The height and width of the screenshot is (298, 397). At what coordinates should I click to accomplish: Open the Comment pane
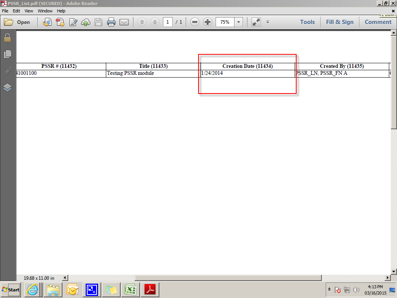click(x=378, y=22)
